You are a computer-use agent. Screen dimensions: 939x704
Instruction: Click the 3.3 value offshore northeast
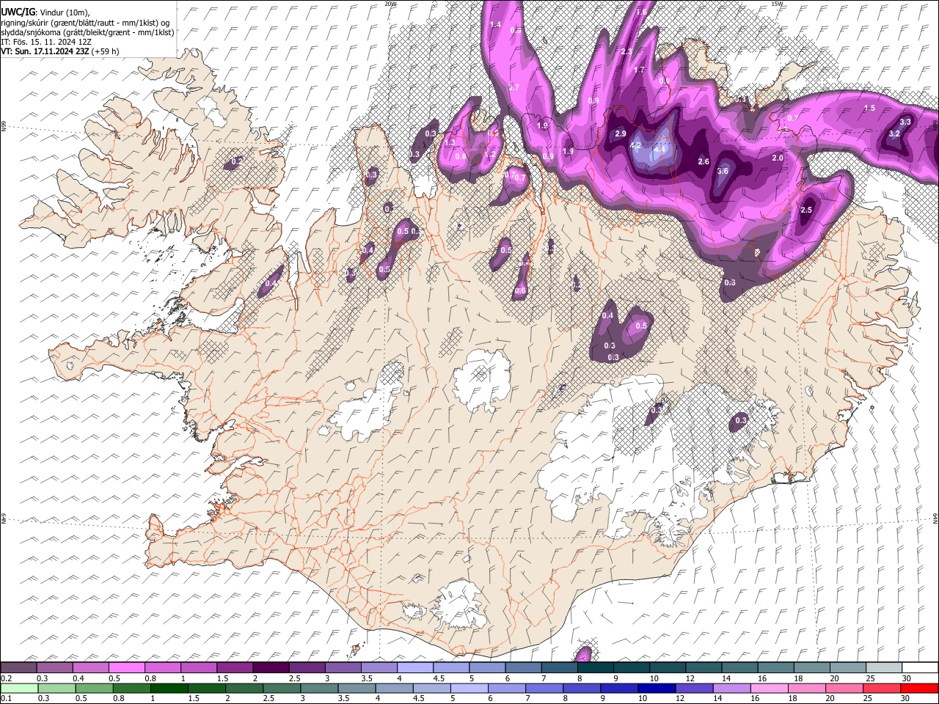pos(905,122)
